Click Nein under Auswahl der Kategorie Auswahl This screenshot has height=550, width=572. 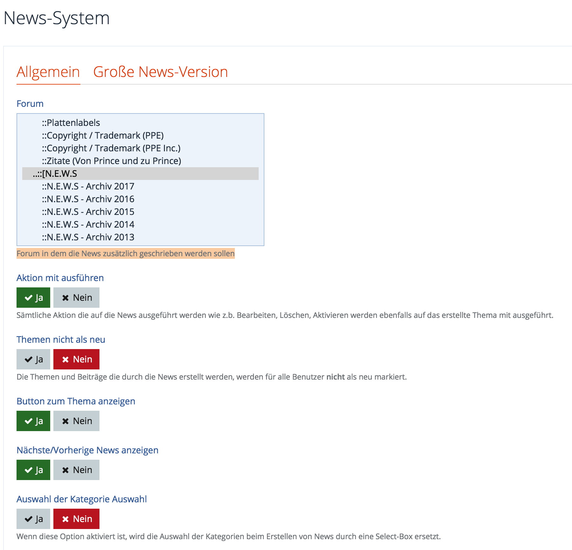click(x=76, y=519)
